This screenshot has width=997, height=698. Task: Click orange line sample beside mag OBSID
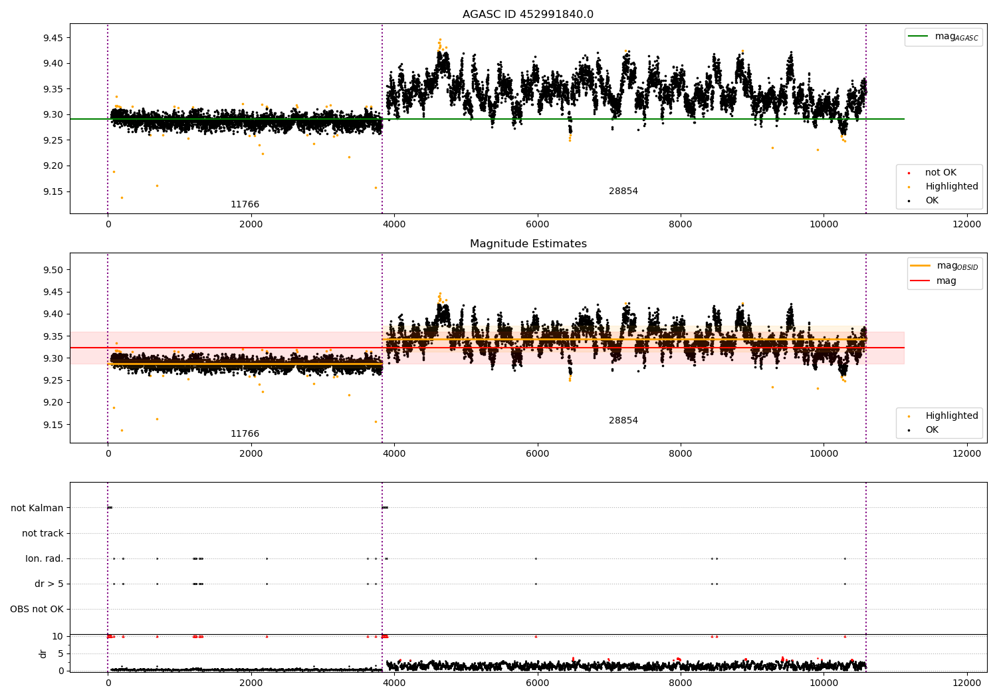click(921, 266)
